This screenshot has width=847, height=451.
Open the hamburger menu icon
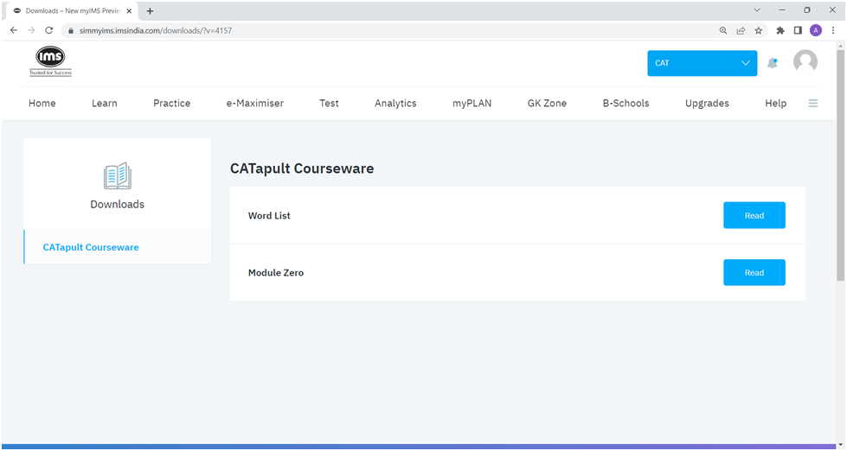tap(812, 103)
